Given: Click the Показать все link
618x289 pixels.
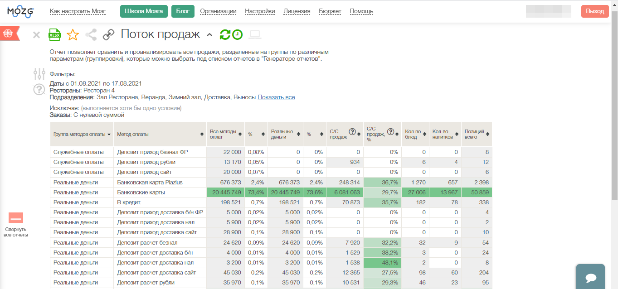Looking at the screenshot, I should pos(276,97).
